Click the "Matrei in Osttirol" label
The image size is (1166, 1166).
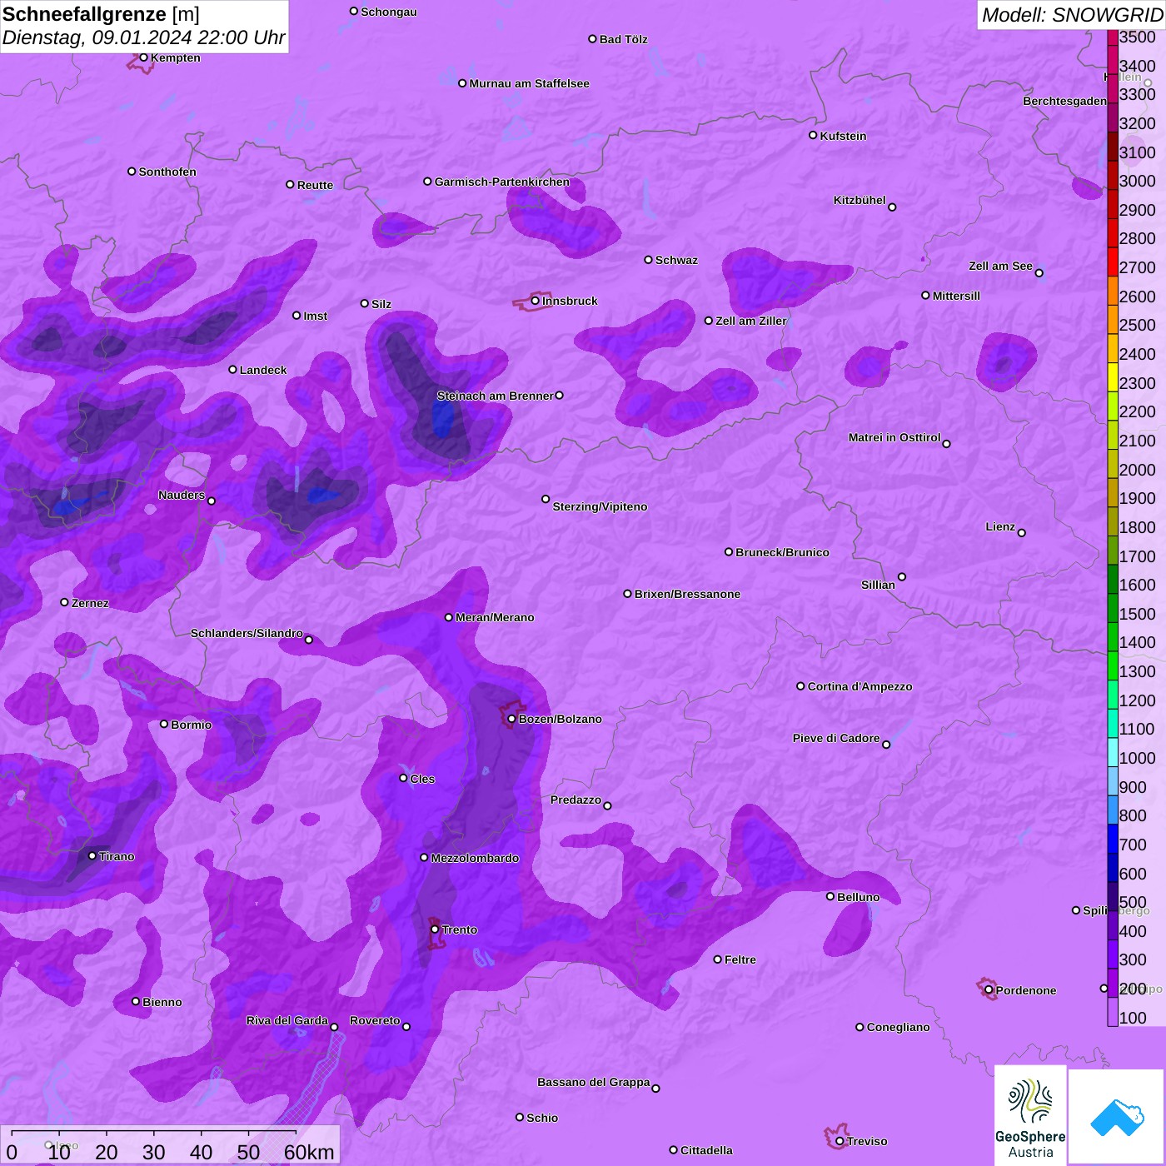pos(894,437)
